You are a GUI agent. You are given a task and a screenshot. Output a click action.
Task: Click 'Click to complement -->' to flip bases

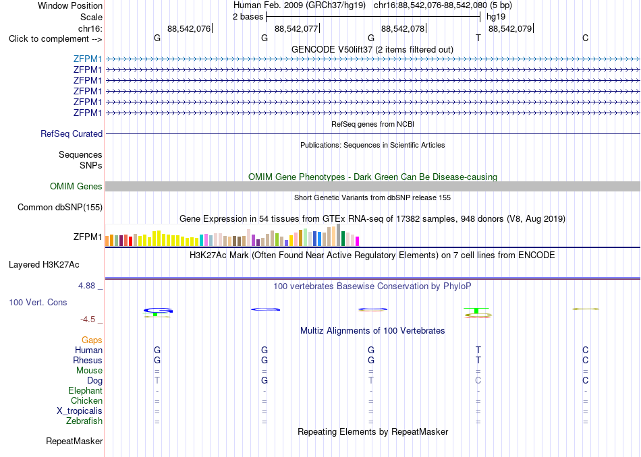click(55, 39)
